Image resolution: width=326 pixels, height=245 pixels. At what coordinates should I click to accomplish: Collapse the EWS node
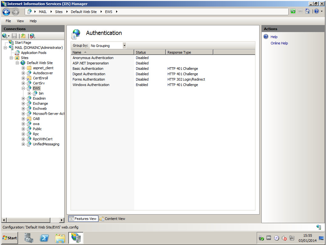point(23,89)
